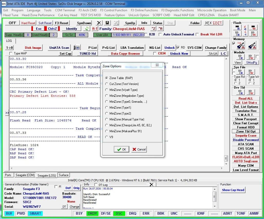Image resolution: width=264 pixels, height=219 pixels.
Task: Click the Flash read resource icon
Action: click(238, 27)
